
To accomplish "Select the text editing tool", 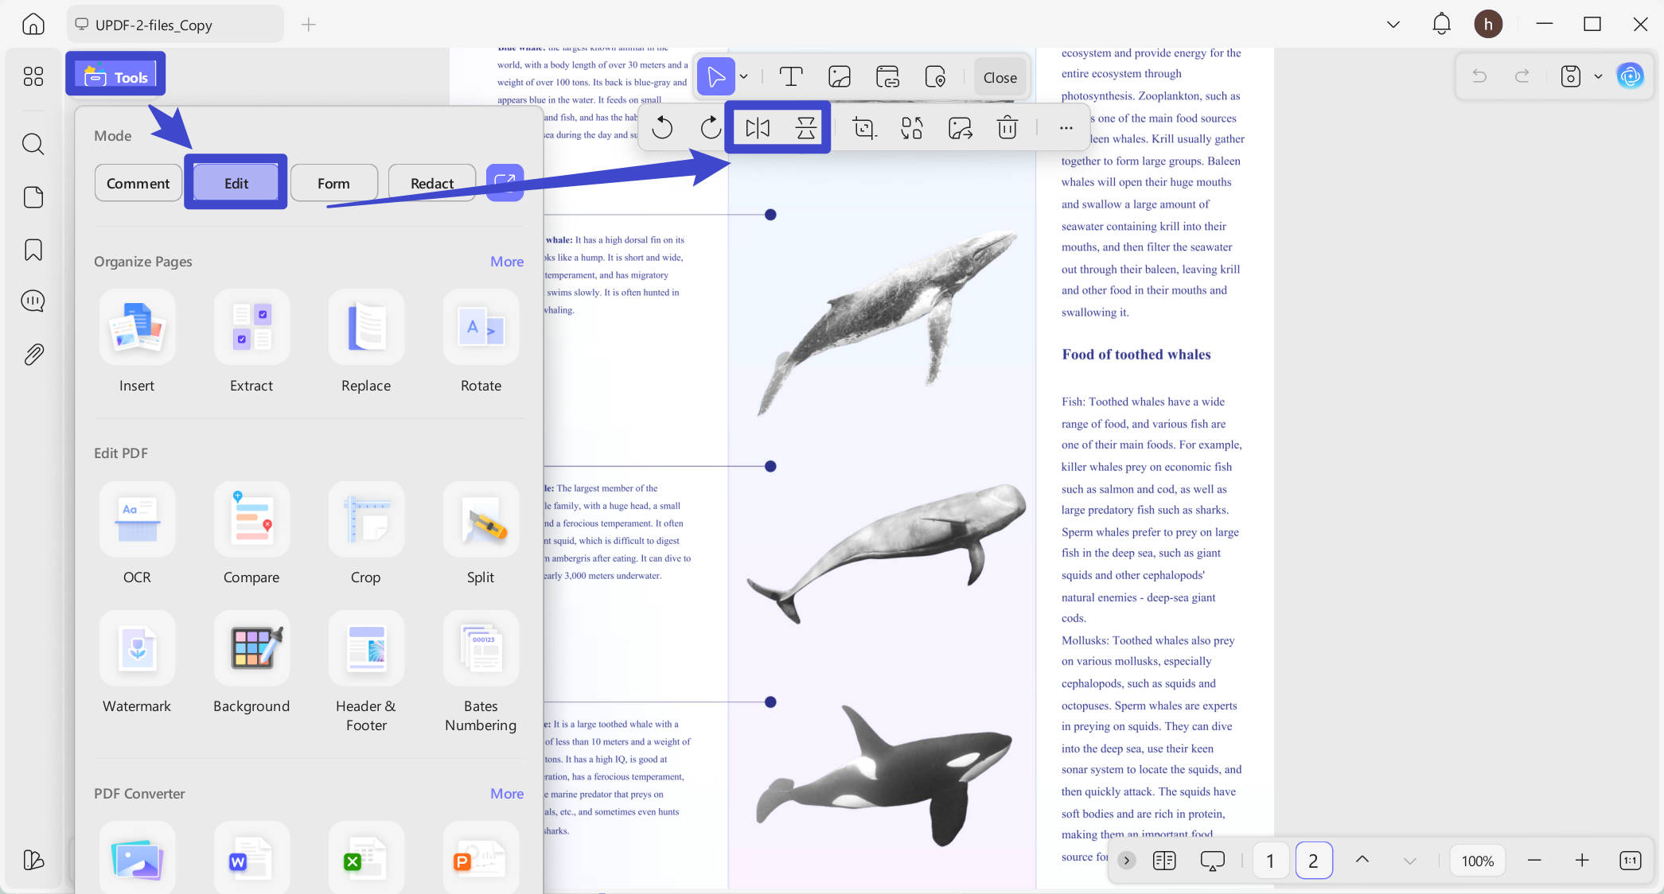I will point(790,77).
